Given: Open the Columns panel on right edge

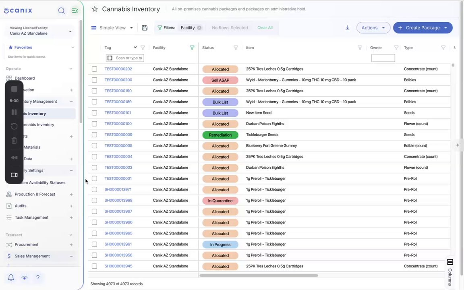Looking at the screenshot, I should coord(450,272).
